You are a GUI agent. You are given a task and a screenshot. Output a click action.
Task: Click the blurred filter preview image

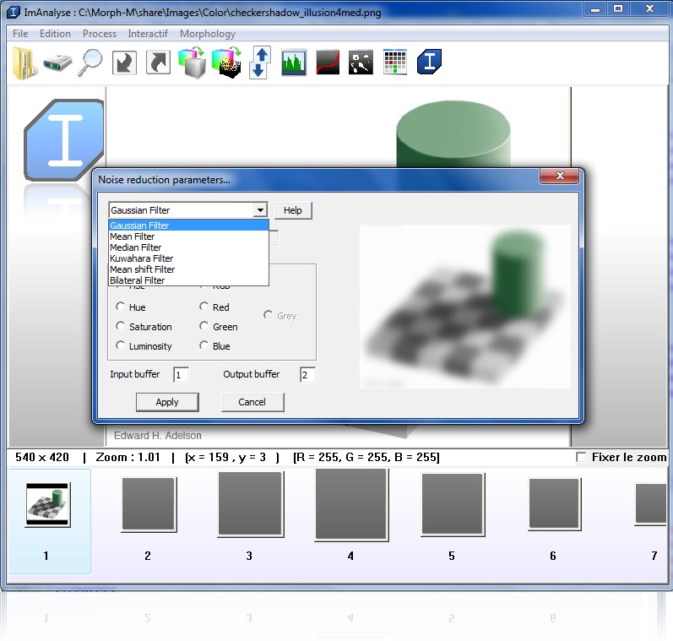coord(464,306)
